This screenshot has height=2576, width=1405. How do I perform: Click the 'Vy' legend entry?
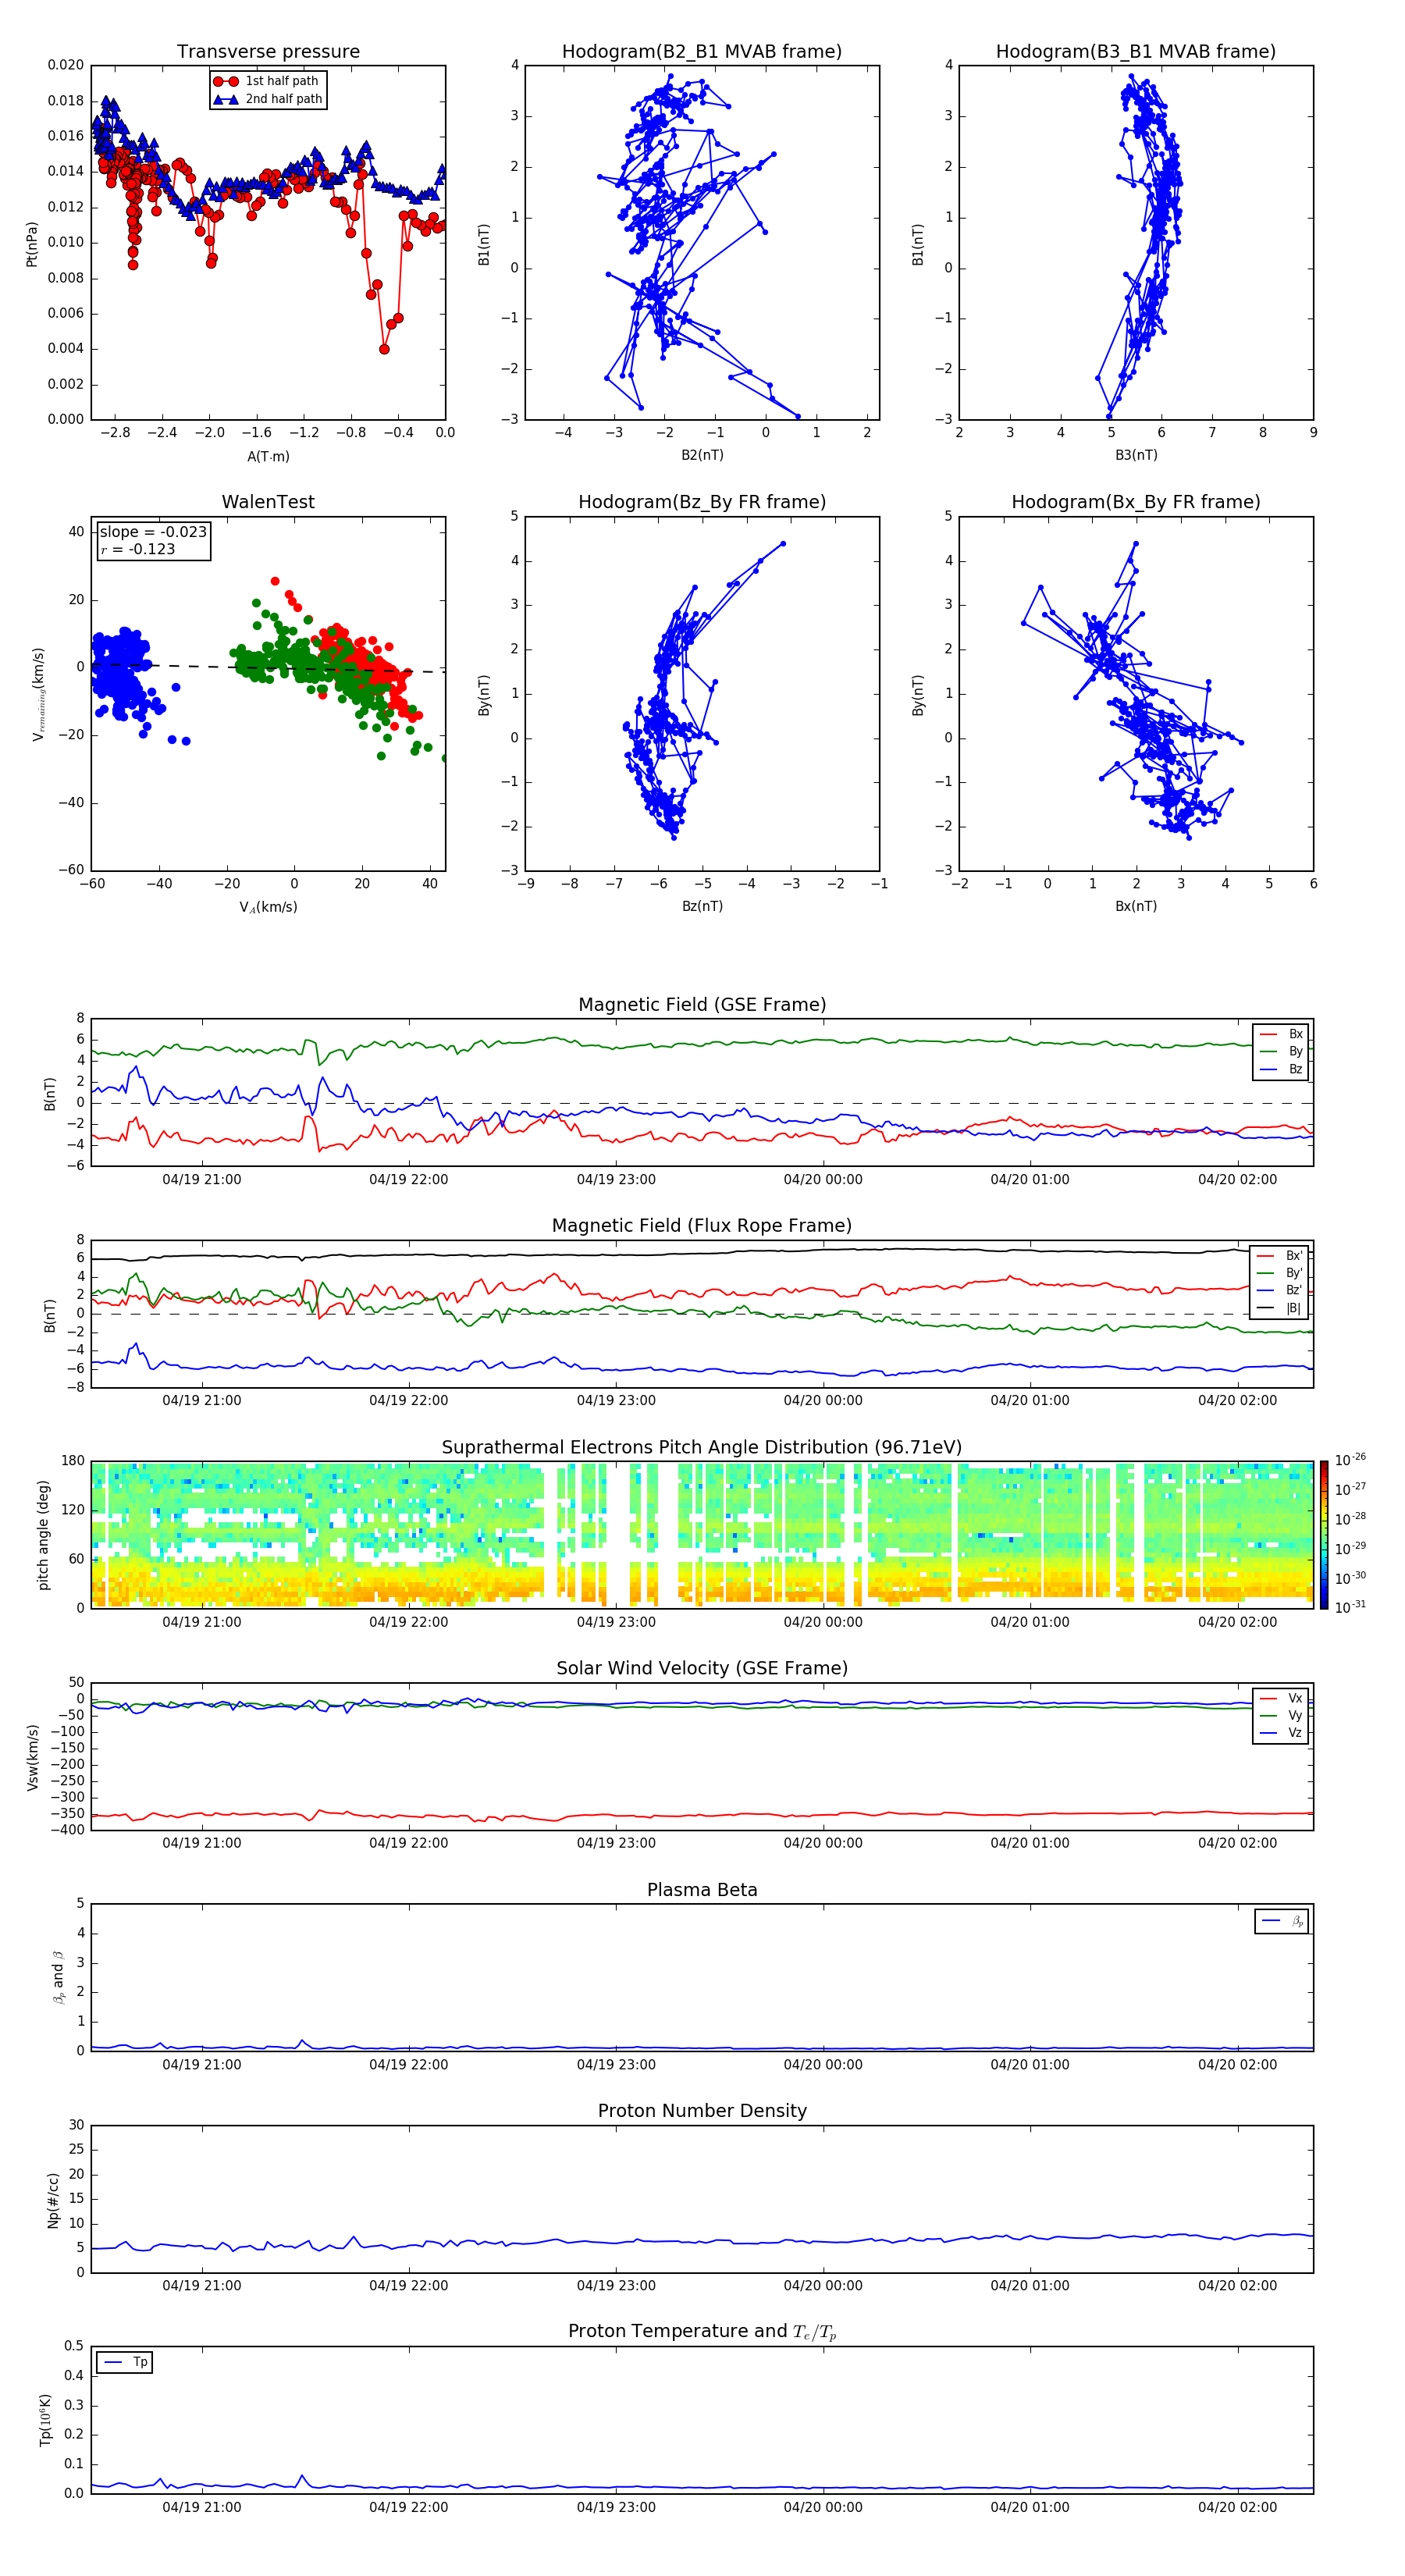point(1281,1715)
